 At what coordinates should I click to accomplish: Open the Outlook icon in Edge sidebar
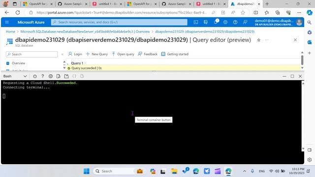[x=310, y=42]
